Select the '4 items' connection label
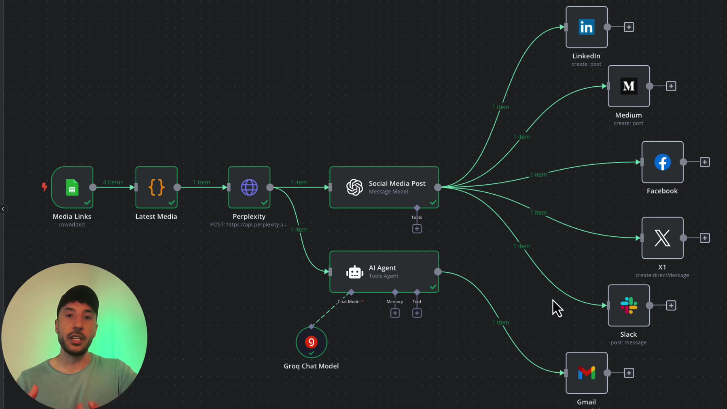Viewport: 727px width, 409px height. [x=113, y=182]
